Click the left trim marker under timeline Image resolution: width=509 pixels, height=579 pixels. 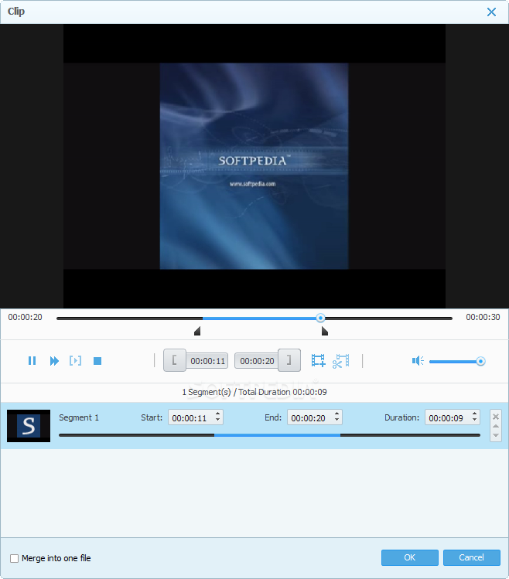tap(197, 331)
